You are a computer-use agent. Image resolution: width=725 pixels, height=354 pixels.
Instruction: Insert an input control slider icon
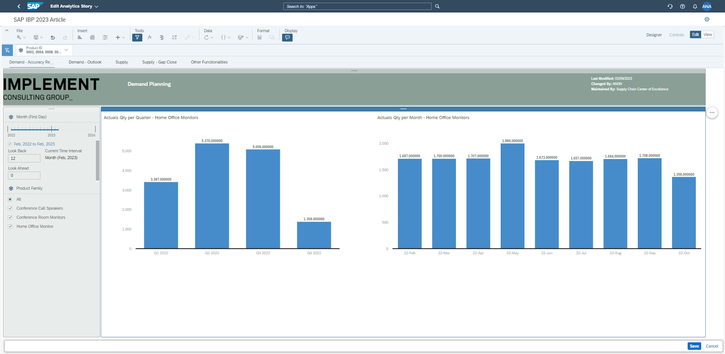[x=105, y=37]
